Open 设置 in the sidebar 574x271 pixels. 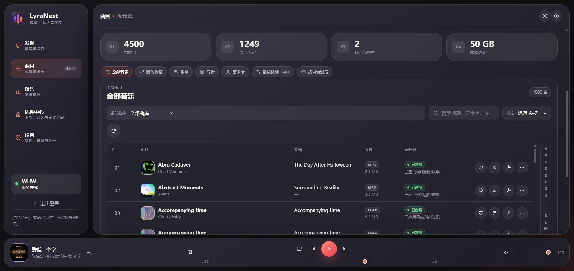point(46,138)
